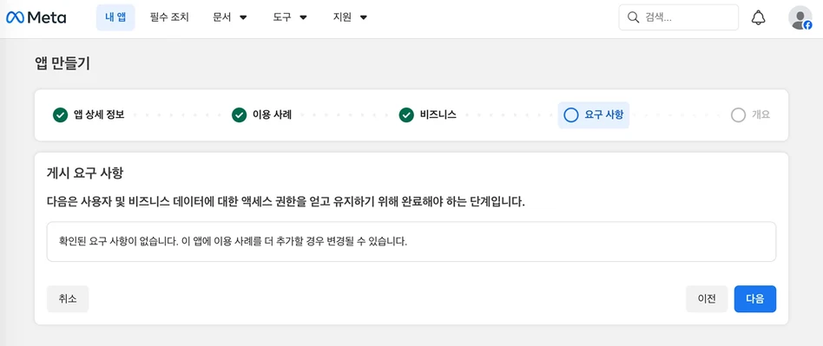Open the notifications bell
Screen dimensions: 823x346
pyautogui.click(x=759, y=18)
